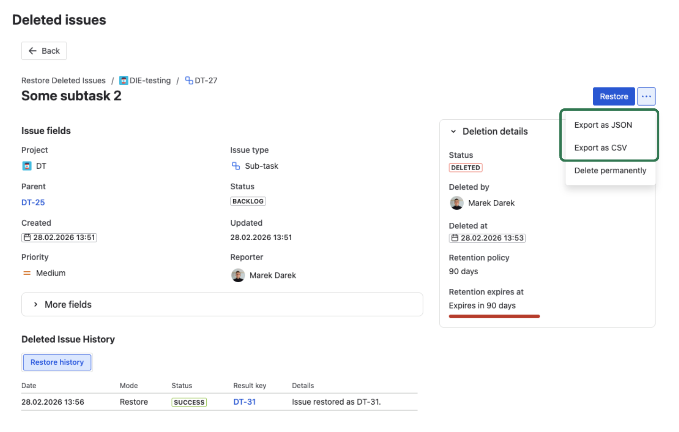This screenshot has height=432, width=679.
Task: Open the Restore Deleted Issues breadcrumb
Action: pyautogui.click(x=63, y=80)
